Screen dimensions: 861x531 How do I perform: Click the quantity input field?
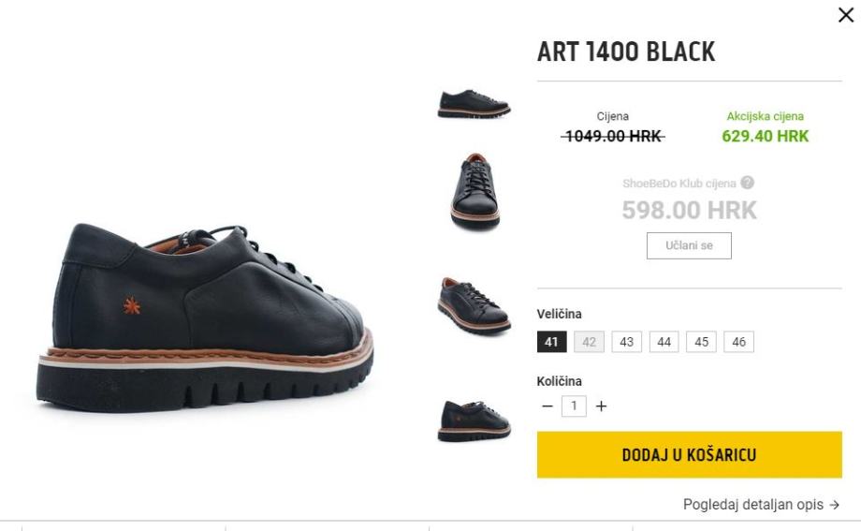574,406
